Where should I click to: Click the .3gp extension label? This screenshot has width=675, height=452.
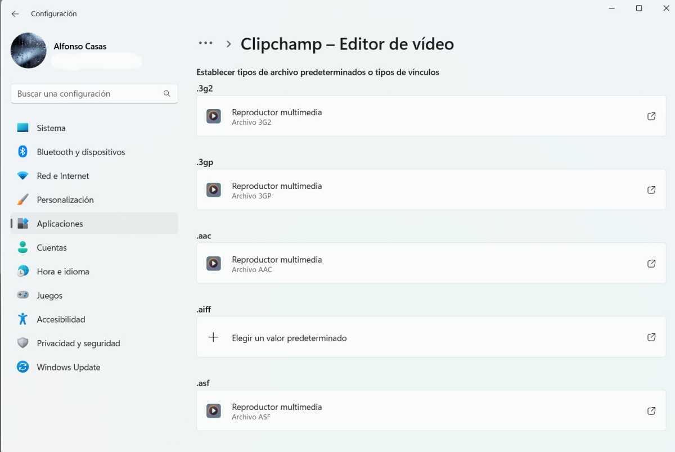[x=205, y=162]
